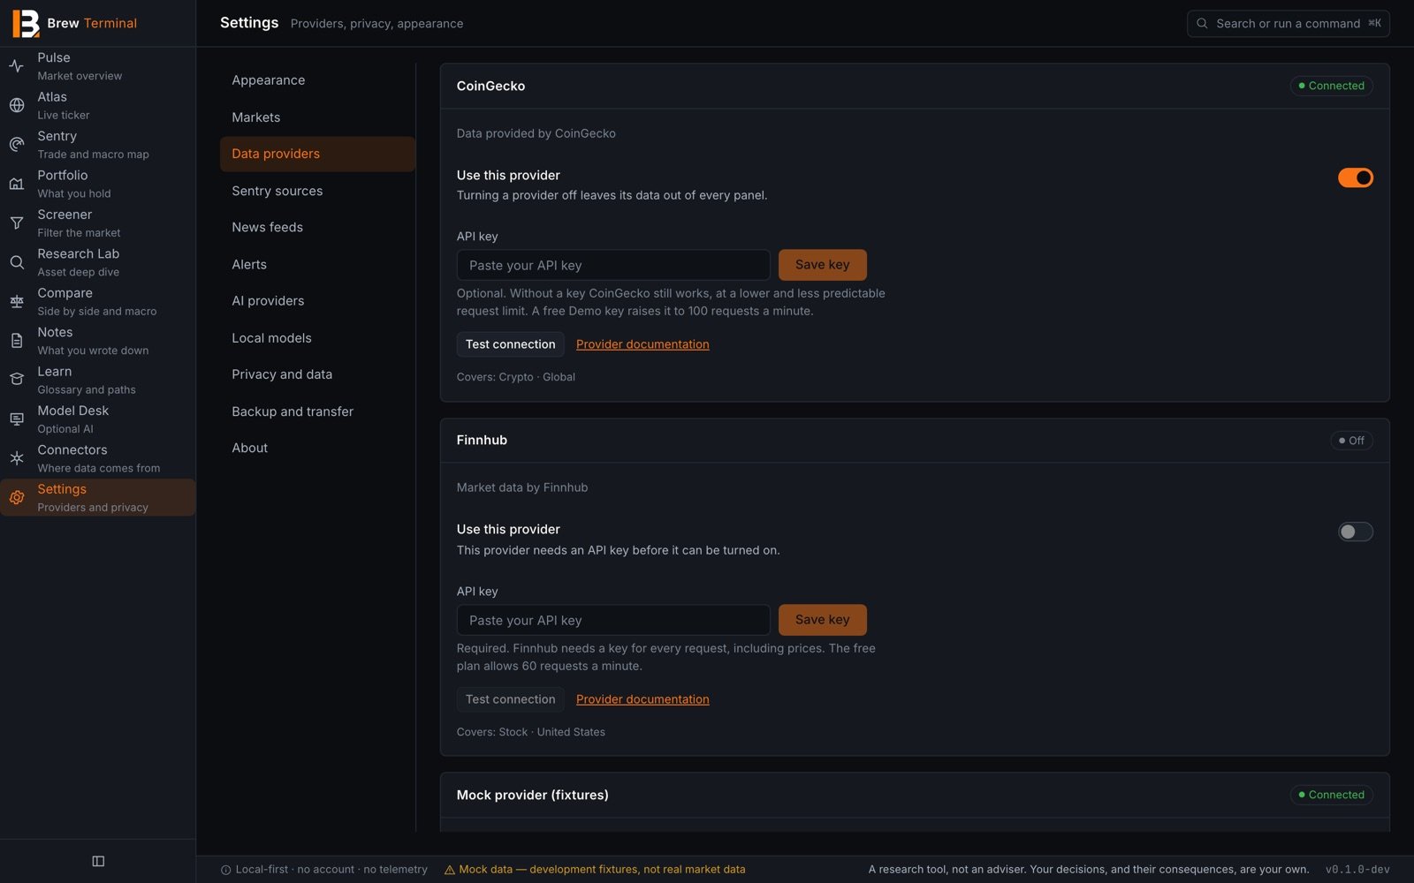Select the Data providers settings section
Viewport: 1414px width, 883px height.
[x=317, y=154]
